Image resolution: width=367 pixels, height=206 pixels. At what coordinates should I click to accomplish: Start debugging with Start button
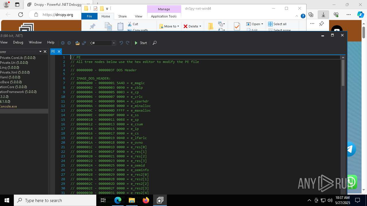tap(141, 43)
